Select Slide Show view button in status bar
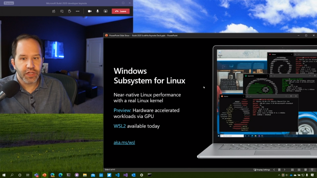This screenshot has height=178, width=317. (x=312, y=170)
